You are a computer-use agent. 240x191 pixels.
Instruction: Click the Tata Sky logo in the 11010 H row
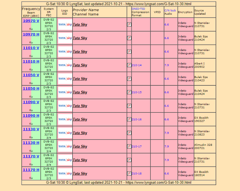point(65,65)
